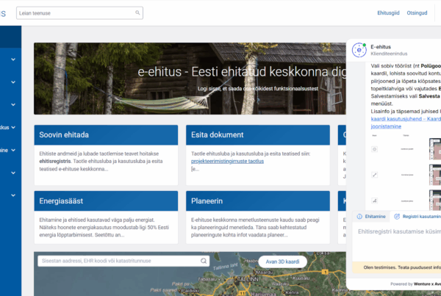
Task: Focus the Leian teenuse search field
Action: (79, 13)
